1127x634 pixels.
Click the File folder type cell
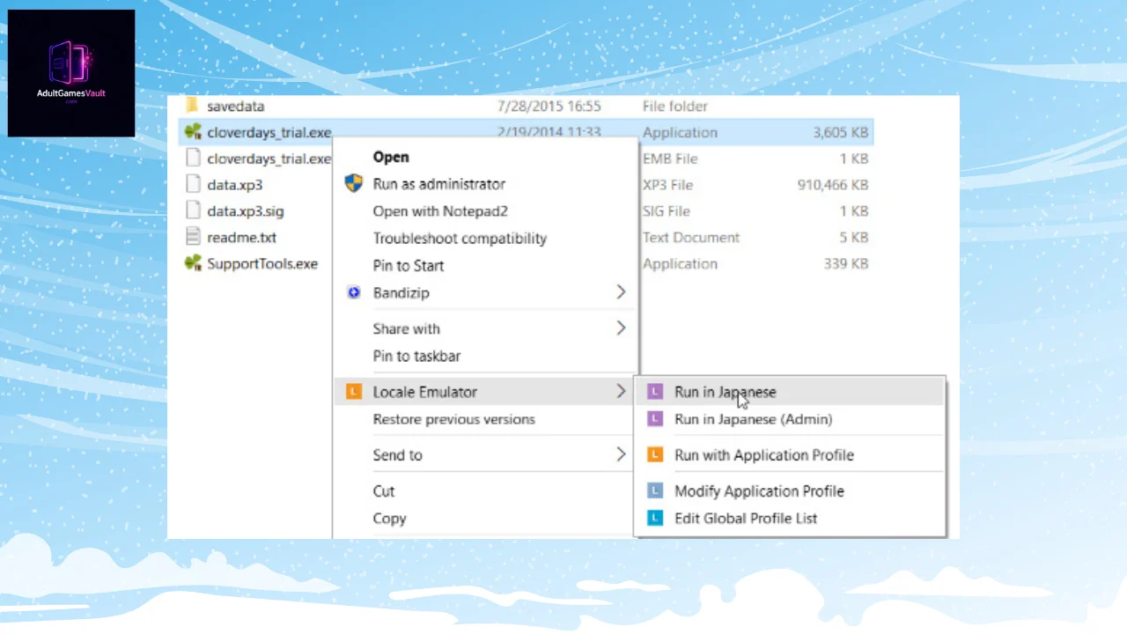click(x=675, y=106)
